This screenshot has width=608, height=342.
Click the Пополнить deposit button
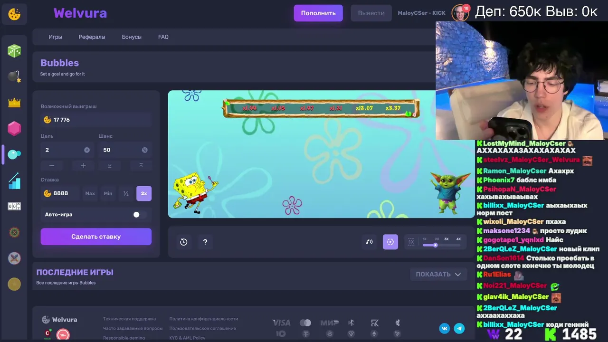coord(318,13)
